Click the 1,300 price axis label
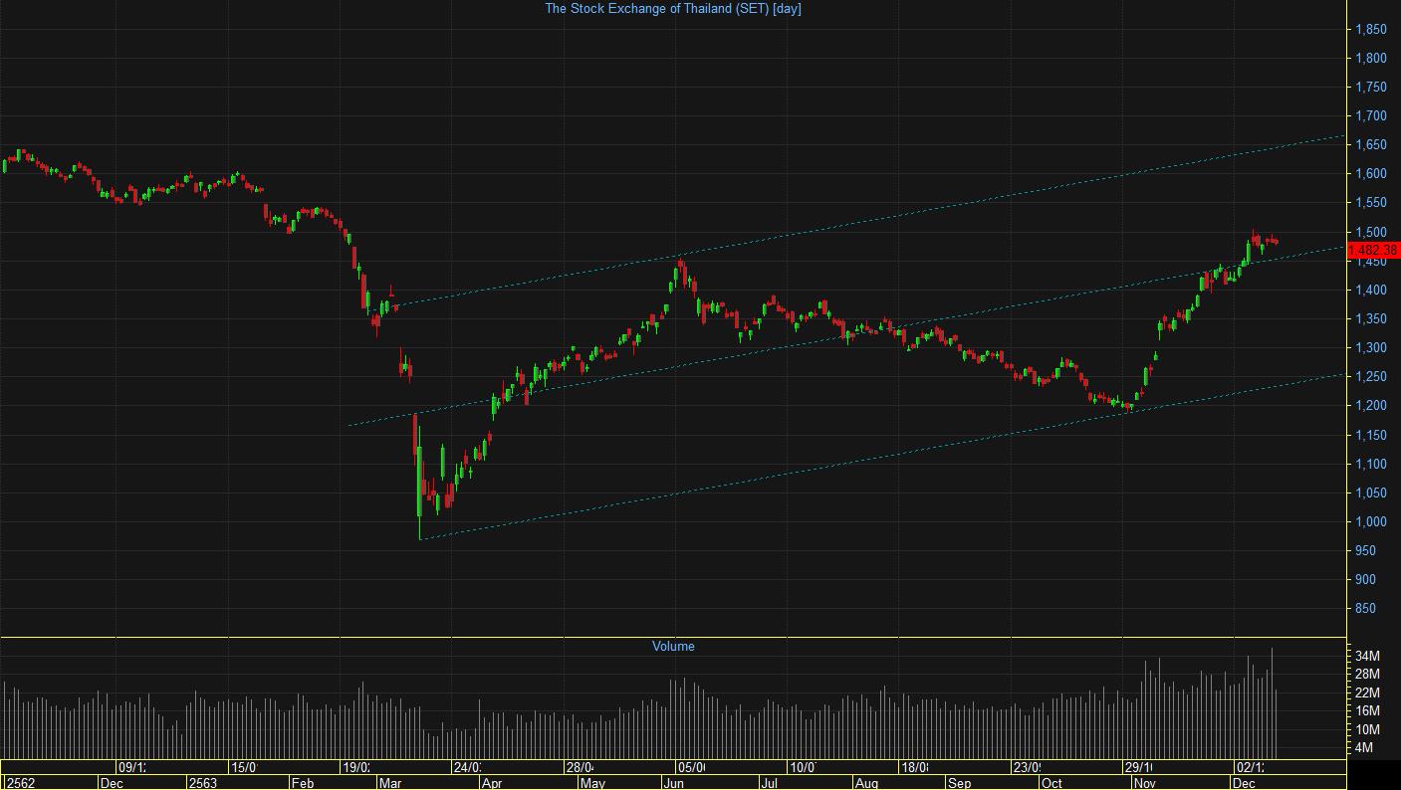This screenshot has height=790, width=1401. [x=1371, y=348]
